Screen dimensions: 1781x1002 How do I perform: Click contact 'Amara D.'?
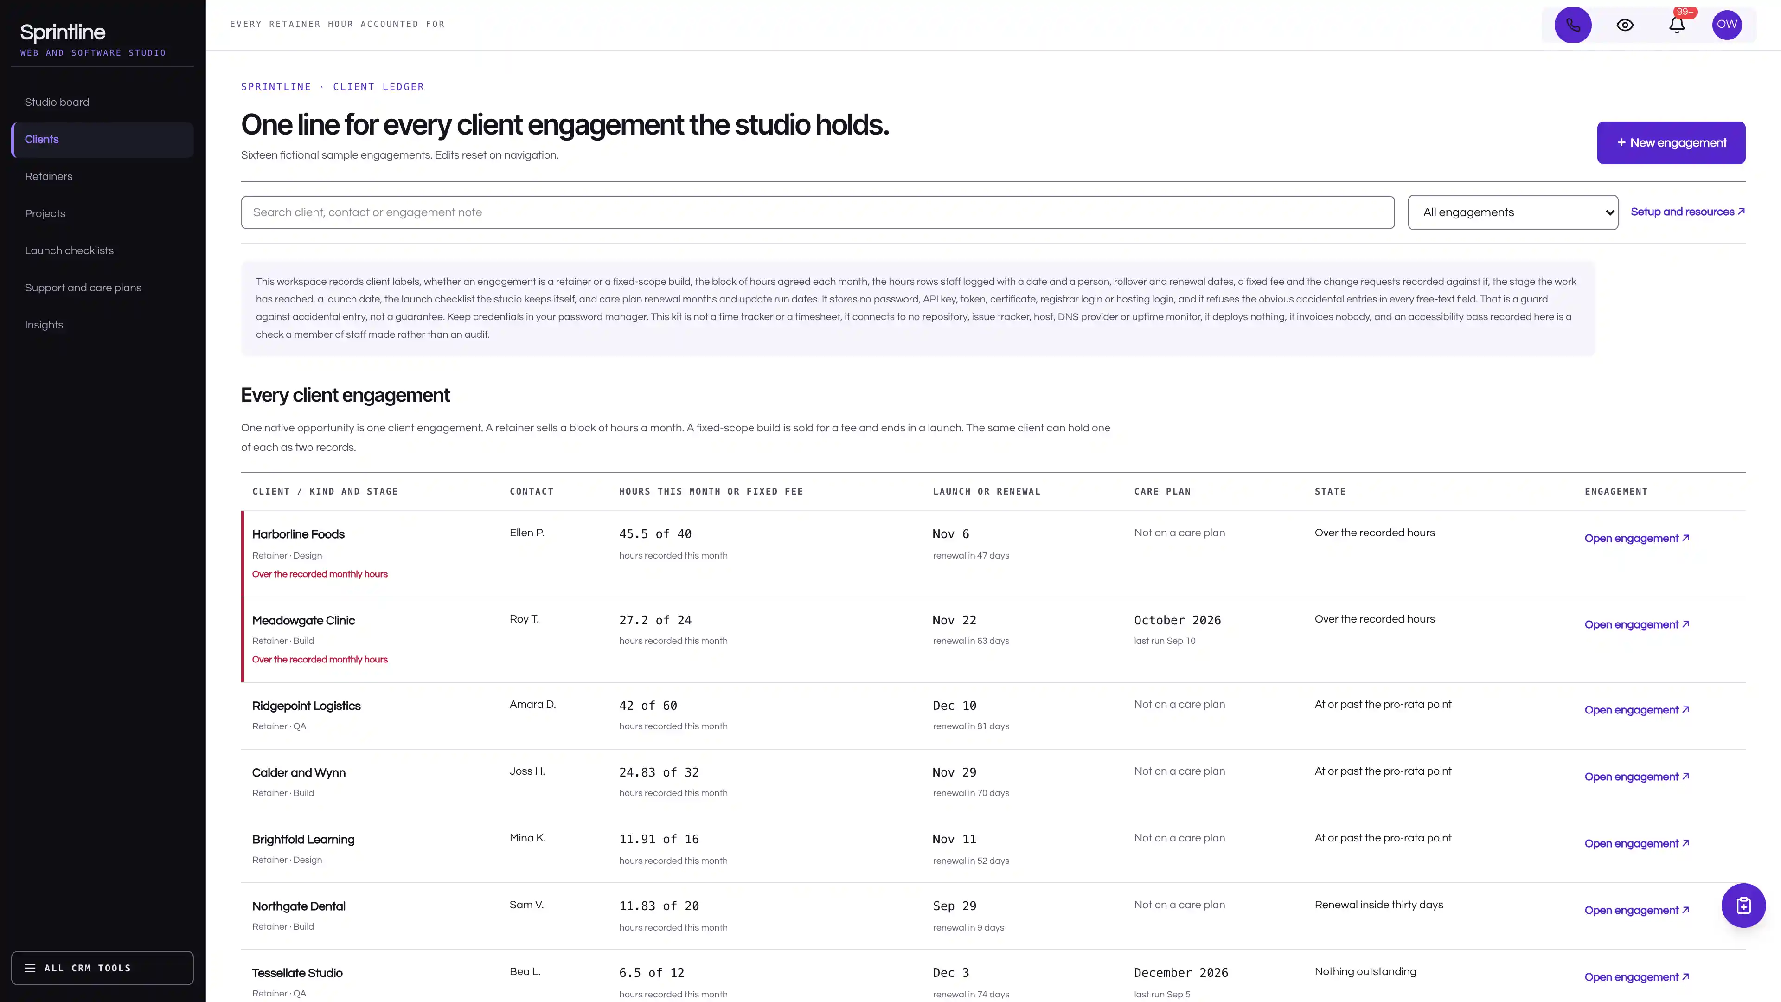point(532,704)
